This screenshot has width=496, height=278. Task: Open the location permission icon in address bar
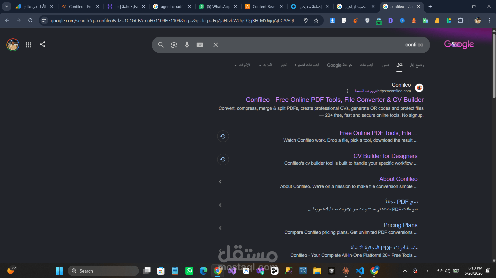coord(306,20)
